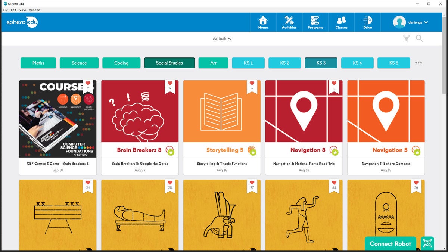Toggle the Social Studies filter tag
Viewport: 448px width, 252px height.
coord(169,63)
